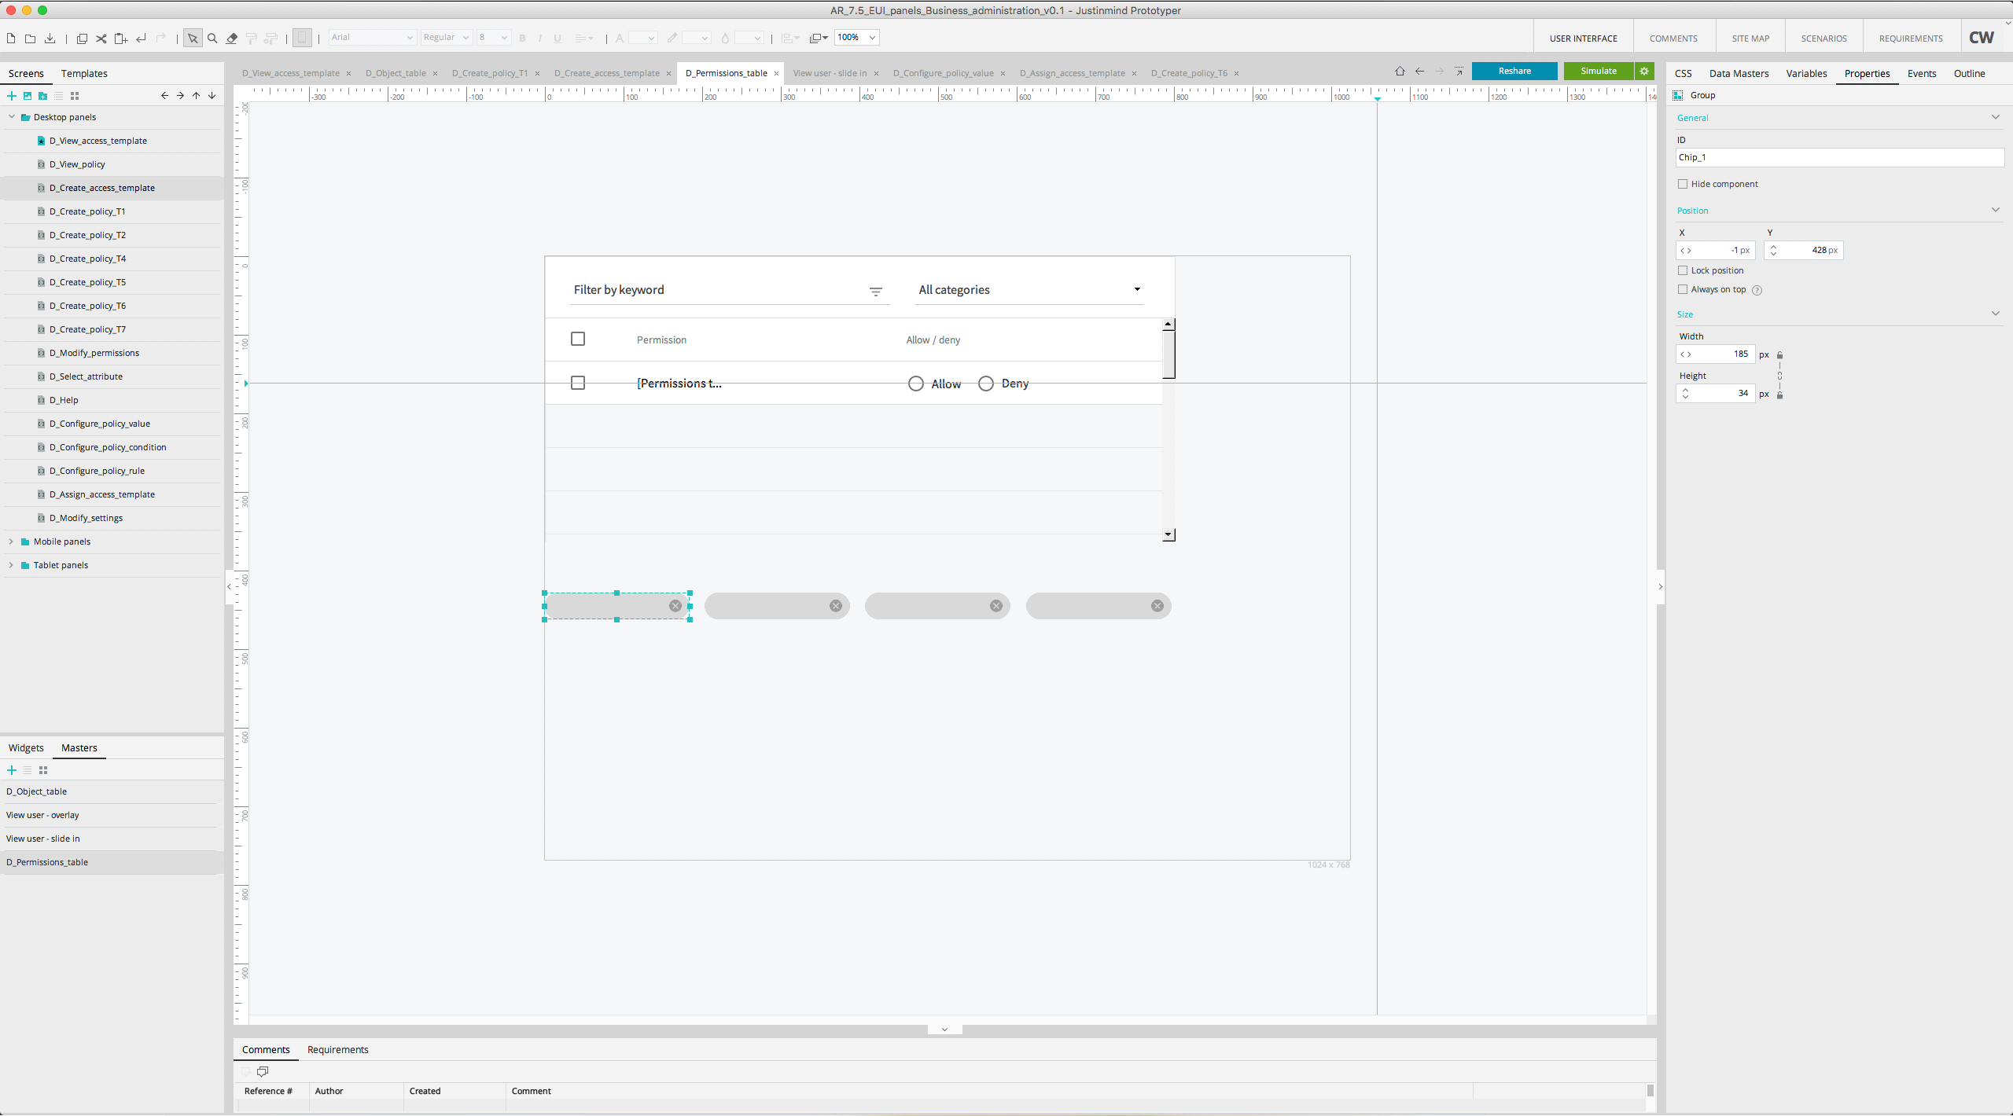Select the zoom magnifier tool

(212, 38)
